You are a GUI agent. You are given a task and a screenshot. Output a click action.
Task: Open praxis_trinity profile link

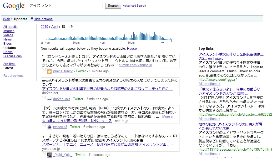pyautogui.click(x=63, y=71)
